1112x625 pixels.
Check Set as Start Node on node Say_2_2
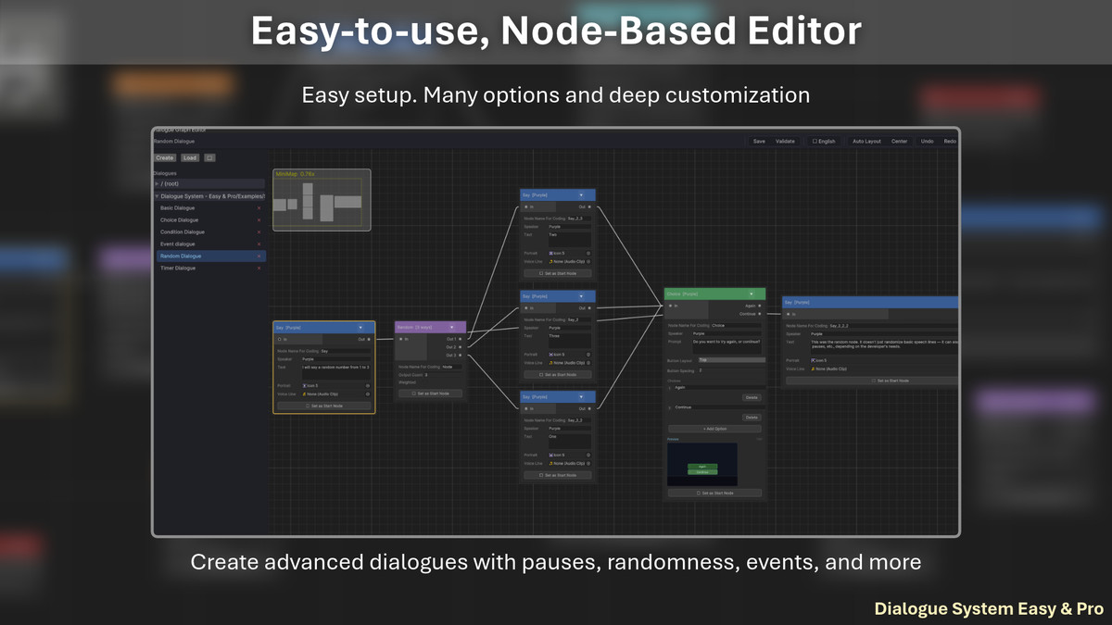(x=558, y=475)
